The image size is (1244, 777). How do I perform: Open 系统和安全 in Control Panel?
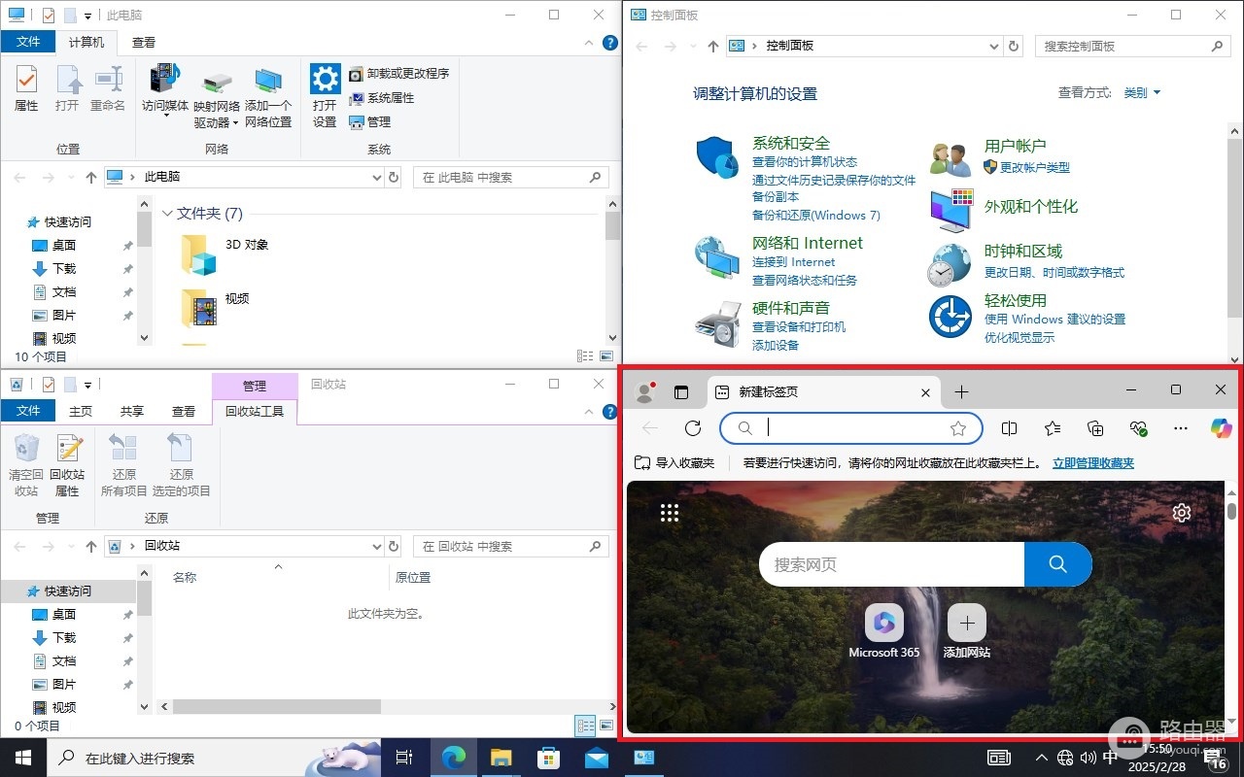pyautogui.click(x=791, y=144)
